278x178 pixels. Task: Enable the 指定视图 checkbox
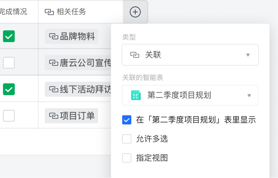(127, 158)
